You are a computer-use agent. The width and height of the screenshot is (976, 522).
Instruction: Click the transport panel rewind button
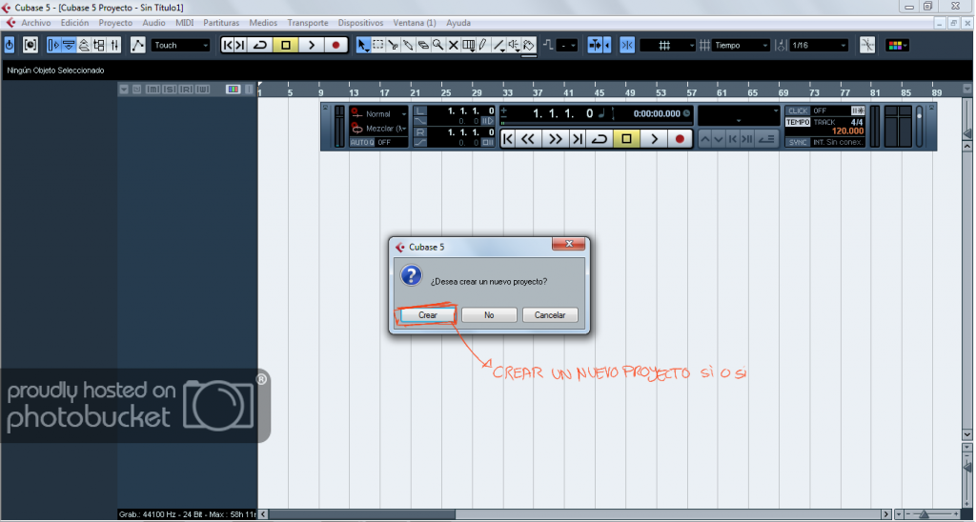tap(528, 139)
